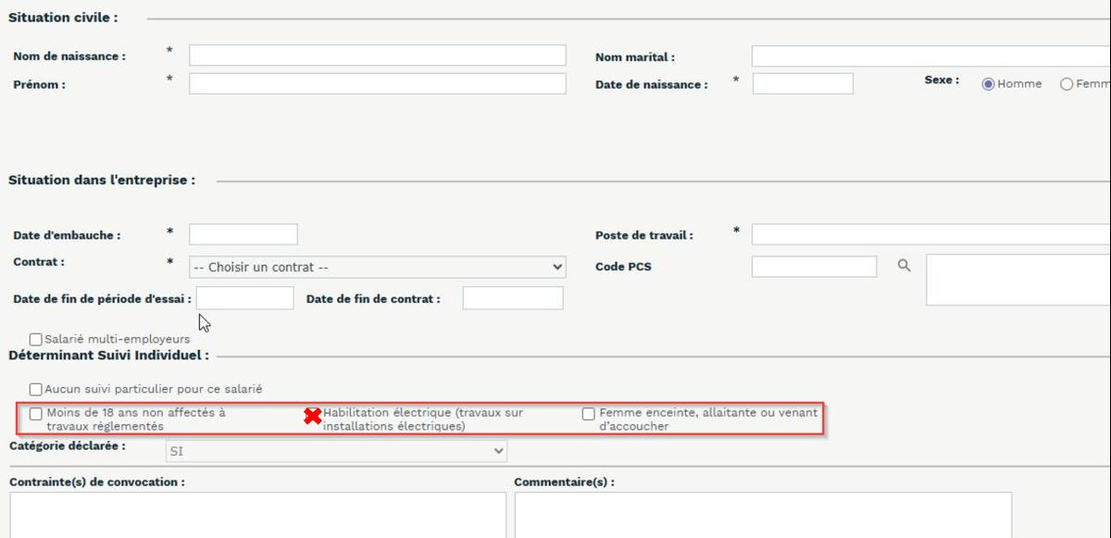Enable the Salarié multi-employeurs checkbox

[35, 338]
